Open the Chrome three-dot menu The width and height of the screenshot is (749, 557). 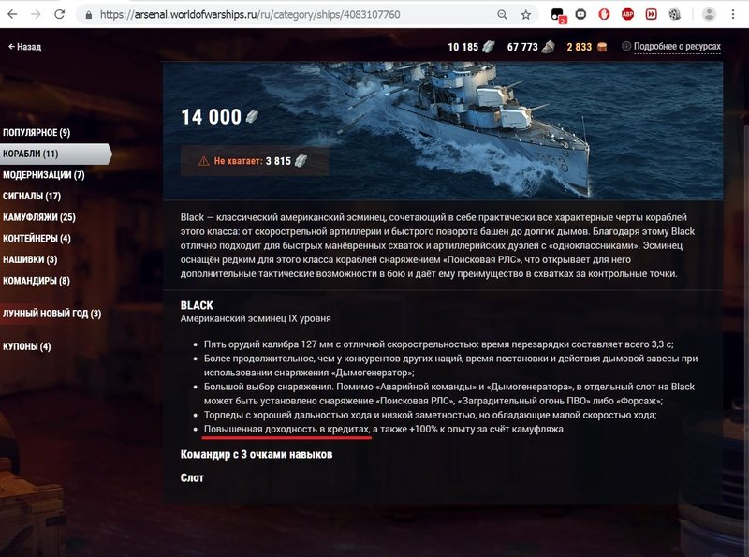point(733,14)
